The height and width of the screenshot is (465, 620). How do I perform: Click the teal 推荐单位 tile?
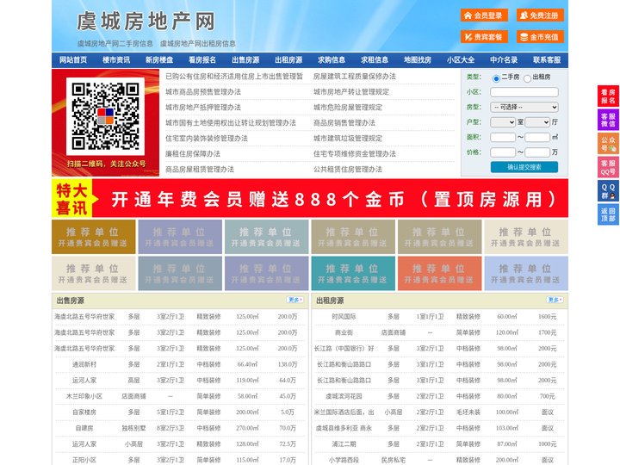[353, 273]
